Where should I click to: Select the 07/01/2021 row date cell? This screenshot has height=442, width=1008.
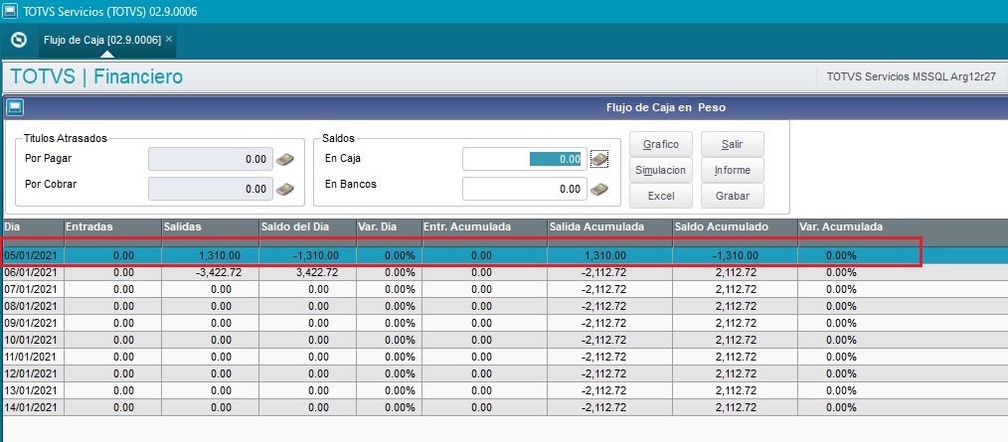[32, 289]
